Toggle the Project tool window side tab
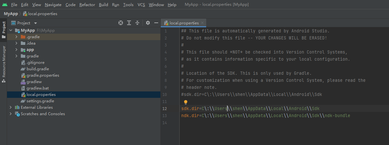Screen dimensions: 389x145 4,30
